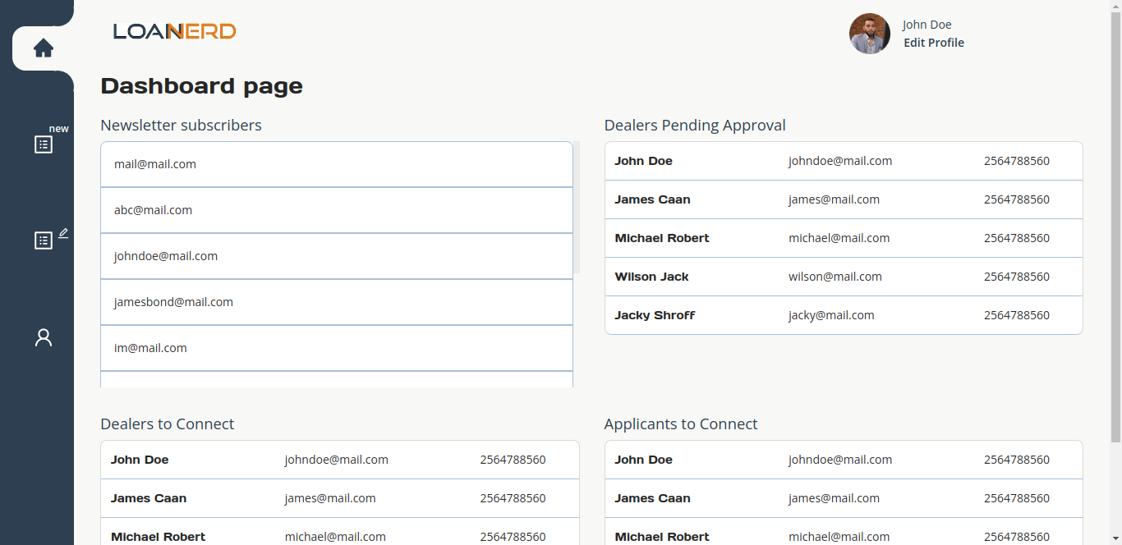Click the John Doe username in header

[x=927, y=25]
